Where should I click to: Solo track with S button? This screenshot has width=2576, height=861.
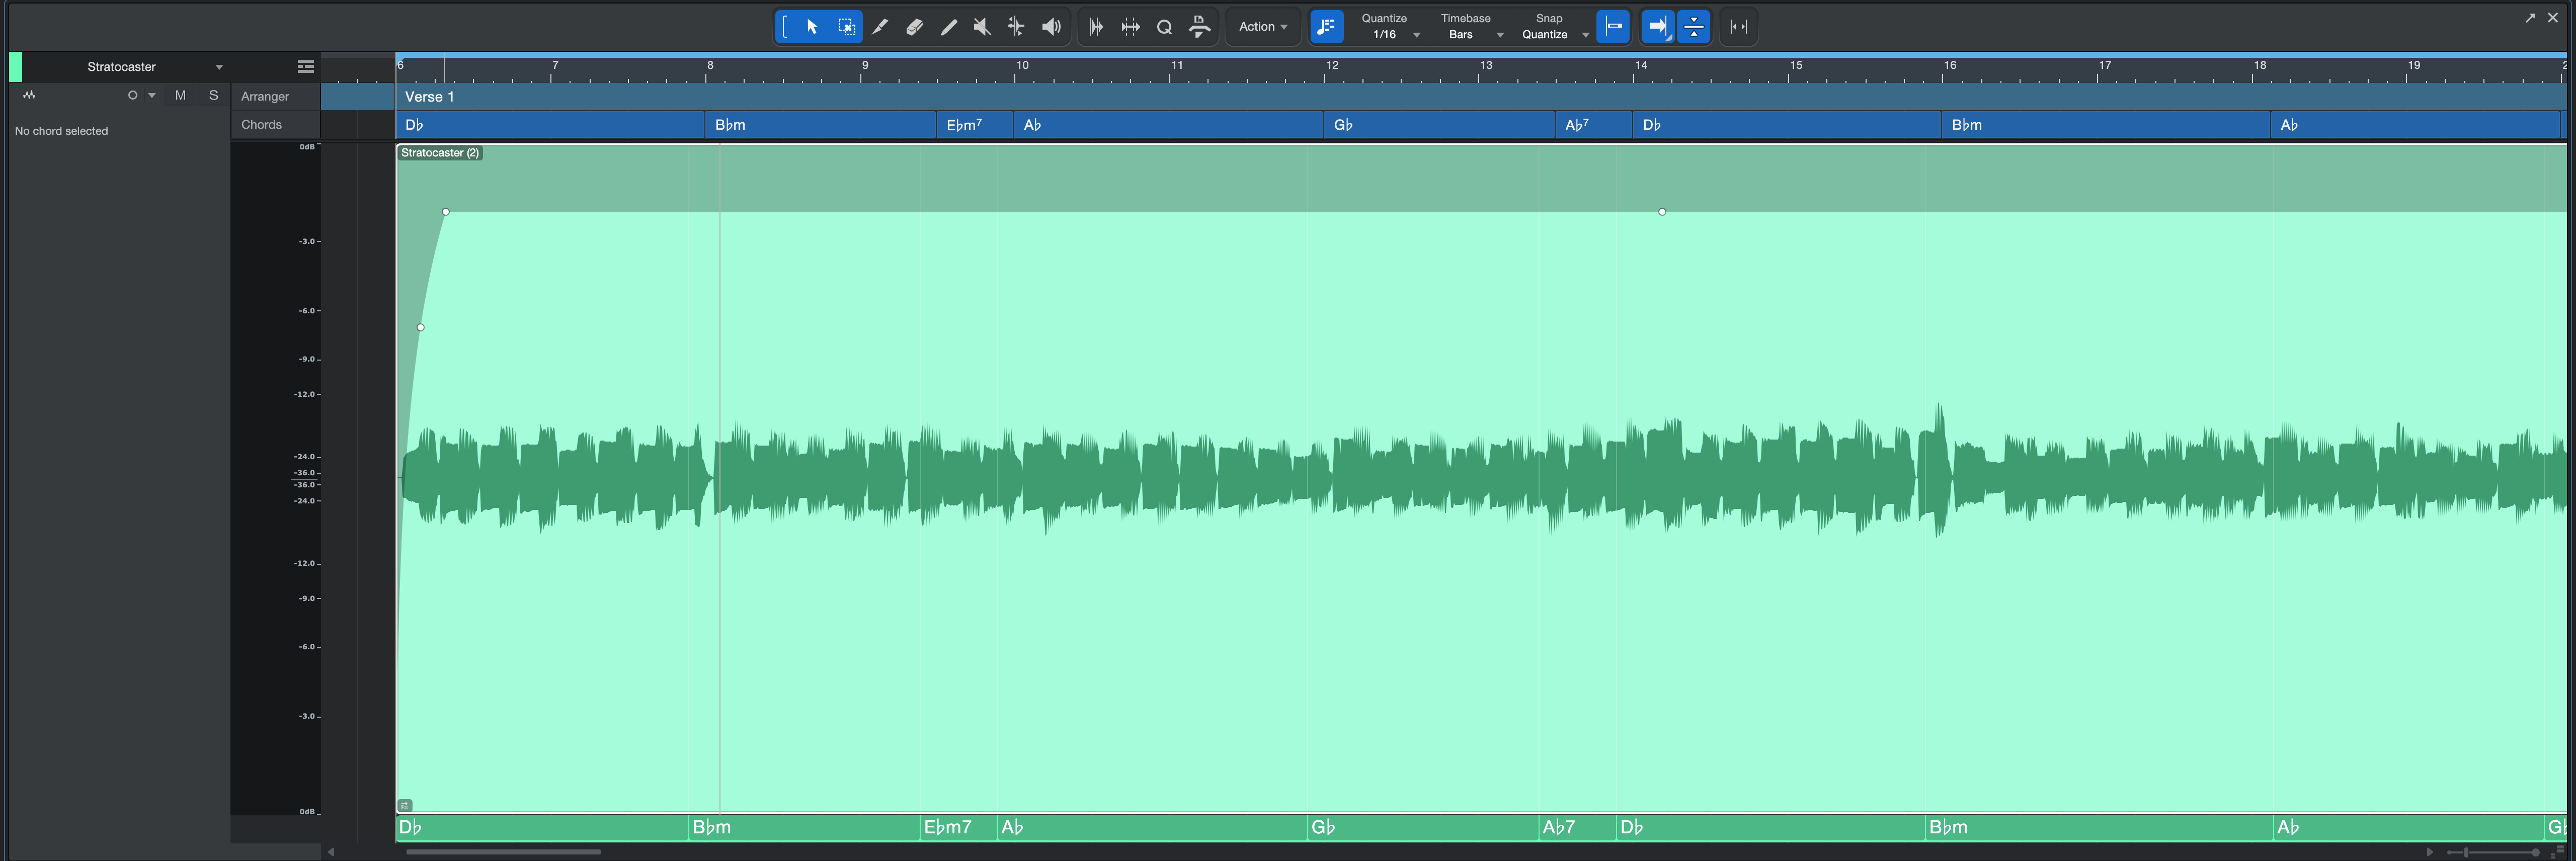[213, 95]
